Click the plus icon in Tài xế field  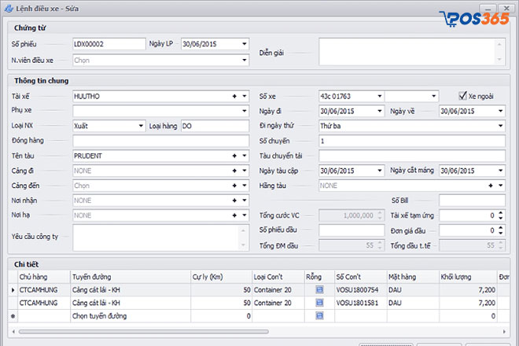234,96
